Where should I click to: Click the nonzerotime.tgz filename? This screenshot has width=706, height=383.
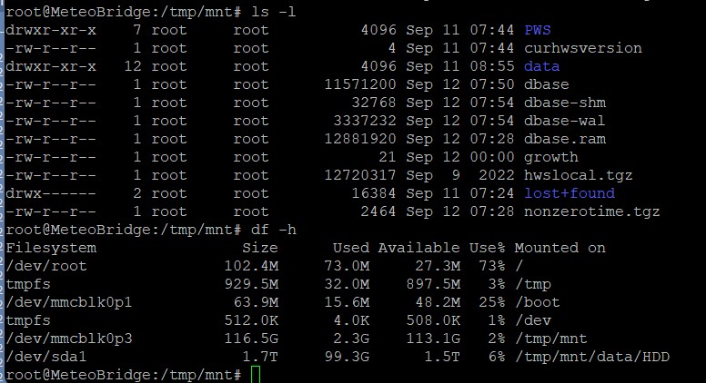(591, 211)
